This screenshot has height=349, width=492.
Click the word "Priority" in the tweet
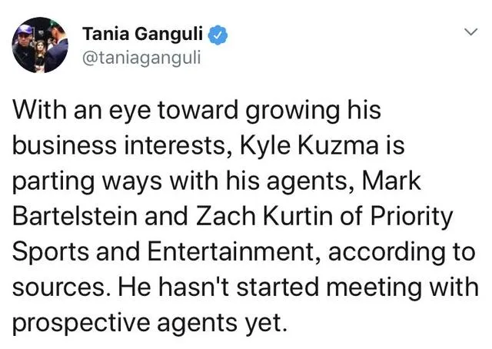[x=411, y=218]
